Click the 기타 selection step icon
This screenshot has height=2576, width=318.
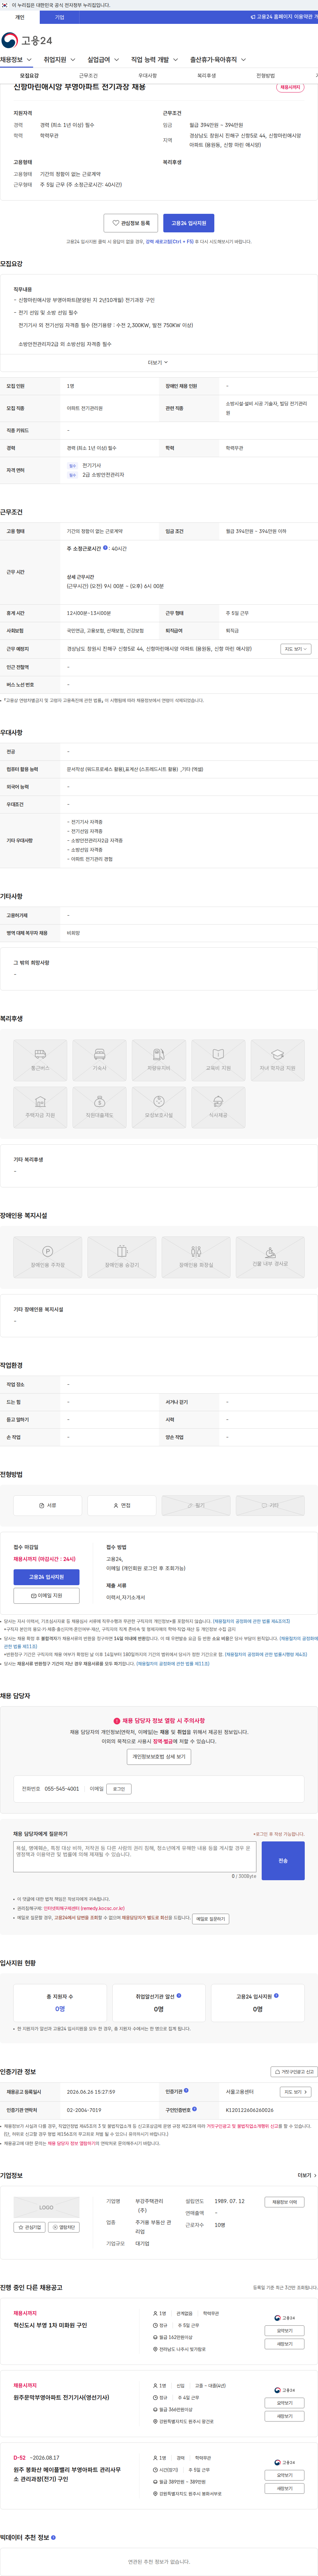270,1505
